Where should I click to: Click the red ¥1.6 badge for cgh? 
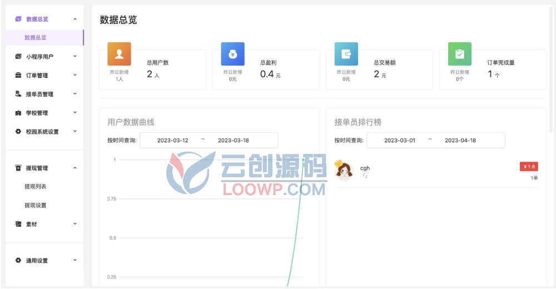tap(529, 167)
